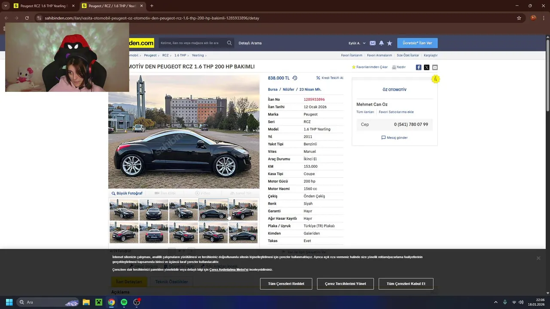Click Peugeot breadcrumb link
The image size is (550, 309).
click(x=150, y=55)
